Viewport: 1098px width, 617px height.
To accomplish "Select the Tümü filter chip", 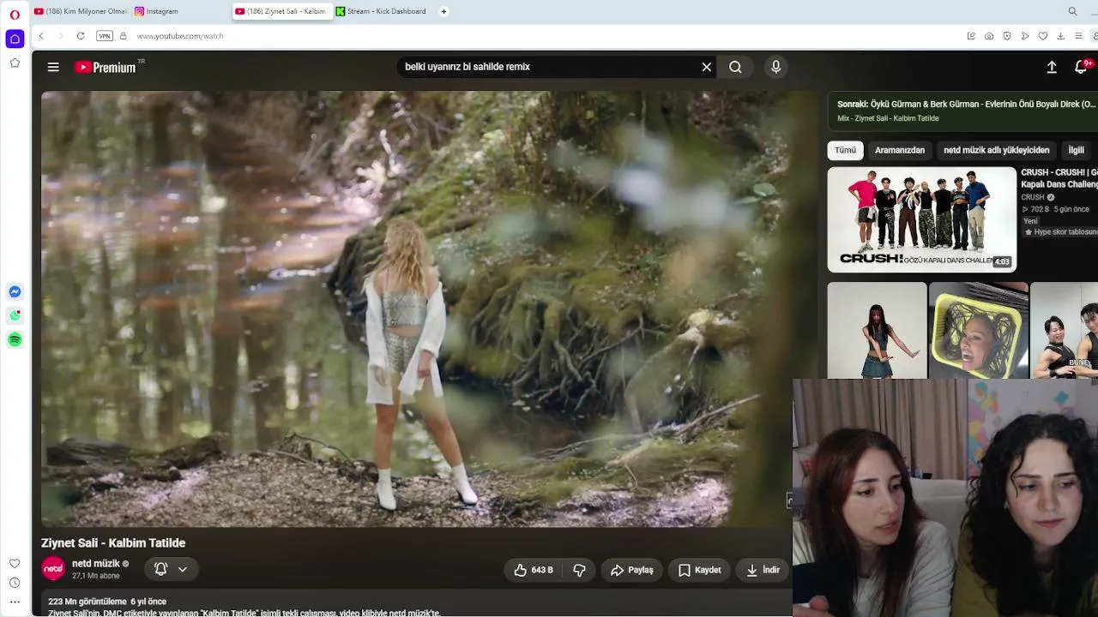I will [x=845, y=150].
